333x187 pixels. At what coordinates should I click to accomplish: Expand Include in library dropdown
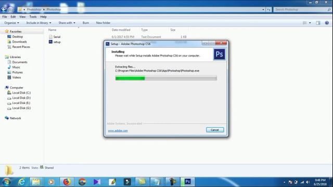click(x=39, y=23)
